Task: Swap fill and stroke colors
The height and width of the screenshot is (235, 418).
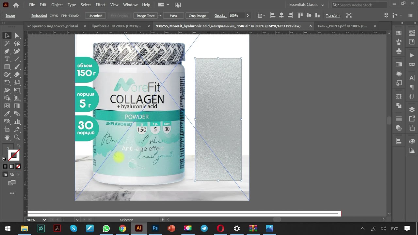Action: [18, 146]
